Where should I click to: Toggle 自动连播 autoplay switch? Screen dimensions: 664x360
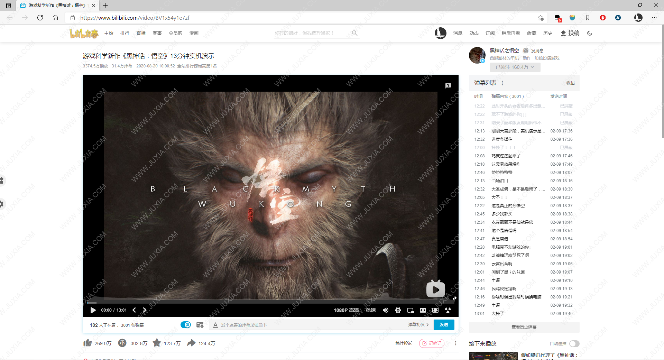(574, 343)
